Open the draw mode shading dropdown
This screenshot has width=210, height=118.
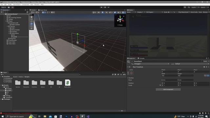tap(94, 12)
